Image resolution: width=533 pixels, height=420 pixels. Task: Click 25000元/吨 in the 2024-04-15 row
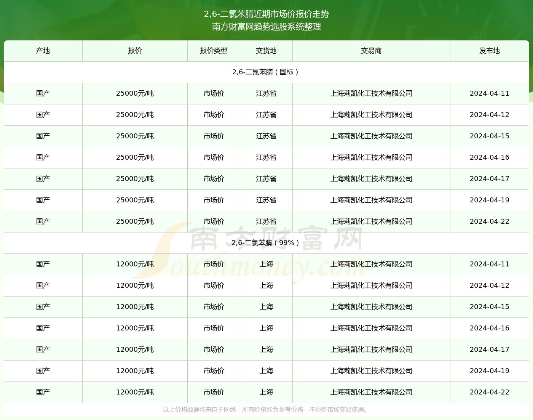tap(135, 136)
